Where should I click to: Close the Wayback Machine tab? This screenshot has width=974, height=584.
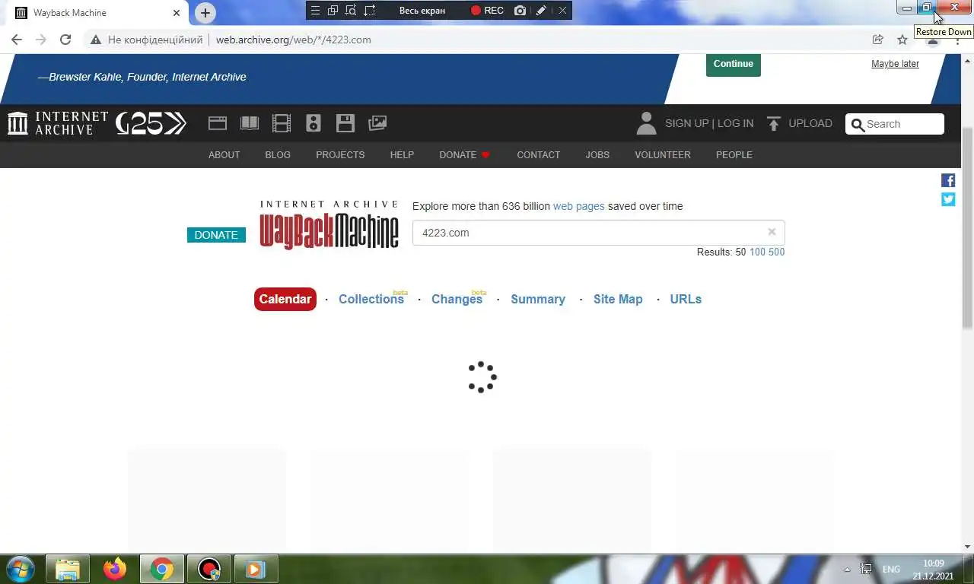coord(177,13)
